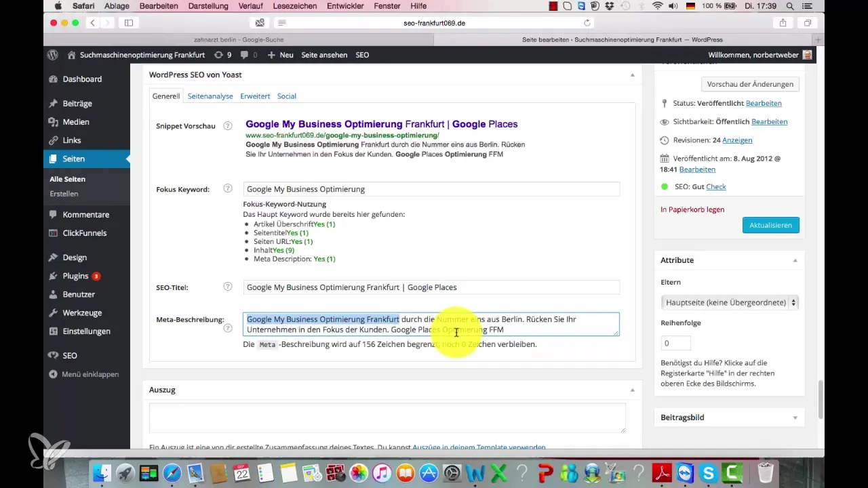This screenshot has height=488, width=868.
Task: Click help icon next to SEO-Titel
Action: click(228, 287)
